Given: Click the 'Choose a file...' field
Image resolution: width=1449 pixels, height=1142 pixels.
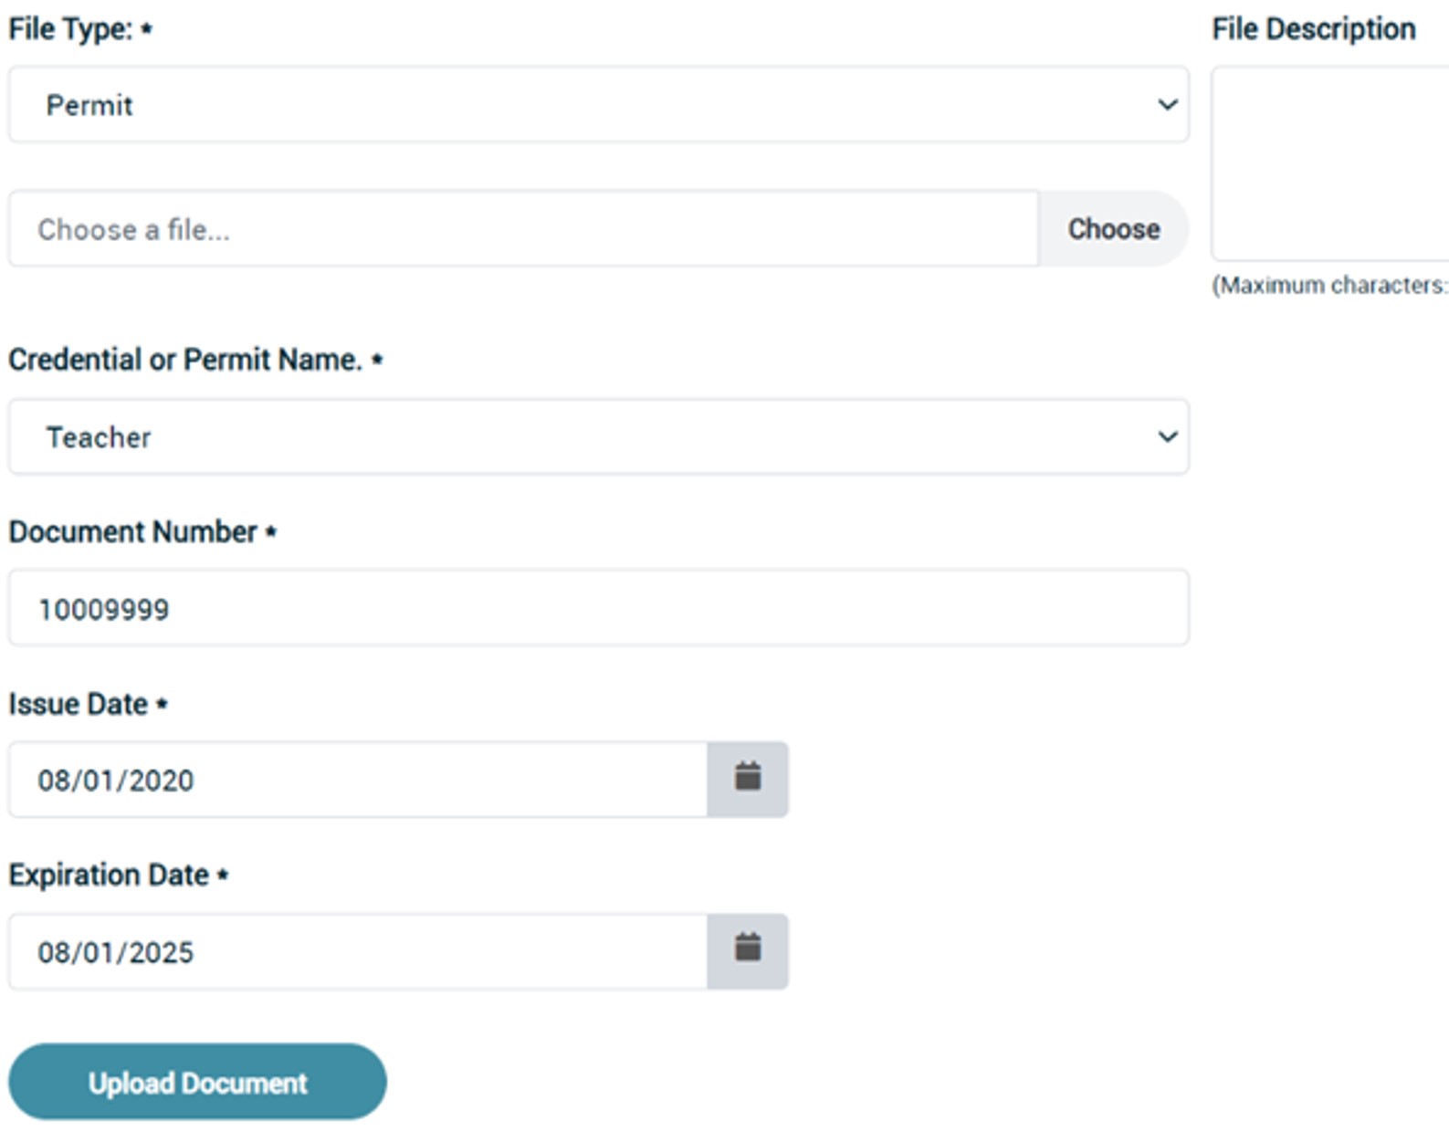Looking at the screenshot, I should pos(523,229).
